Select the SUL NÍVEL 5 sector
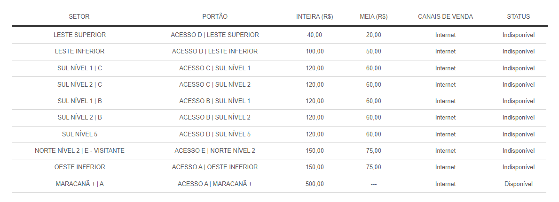Viewport: 559px width, 202px height. 79,134
